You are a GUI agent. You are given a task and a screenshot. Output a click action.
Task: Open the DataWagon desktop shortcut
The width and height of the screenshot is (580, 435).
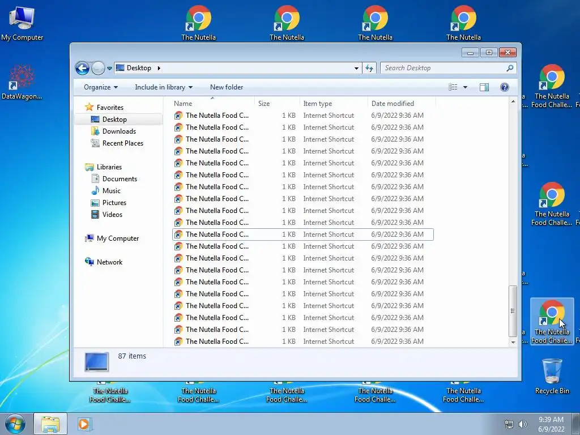22,82
